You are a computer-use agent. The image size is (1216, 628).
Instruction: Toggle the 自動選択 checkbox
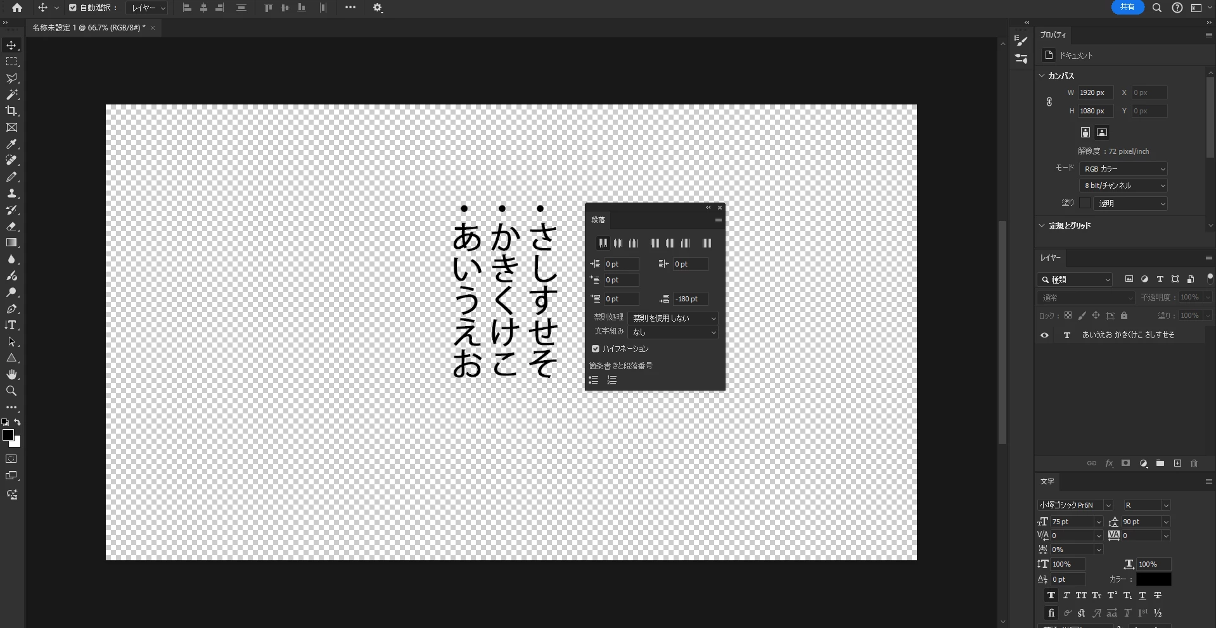coord(72,8)
